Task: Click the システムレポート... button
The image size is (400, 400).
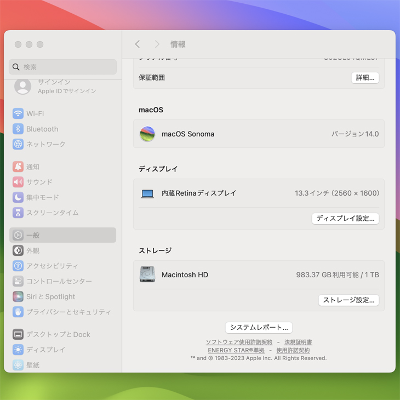Action: pos(259,327)
